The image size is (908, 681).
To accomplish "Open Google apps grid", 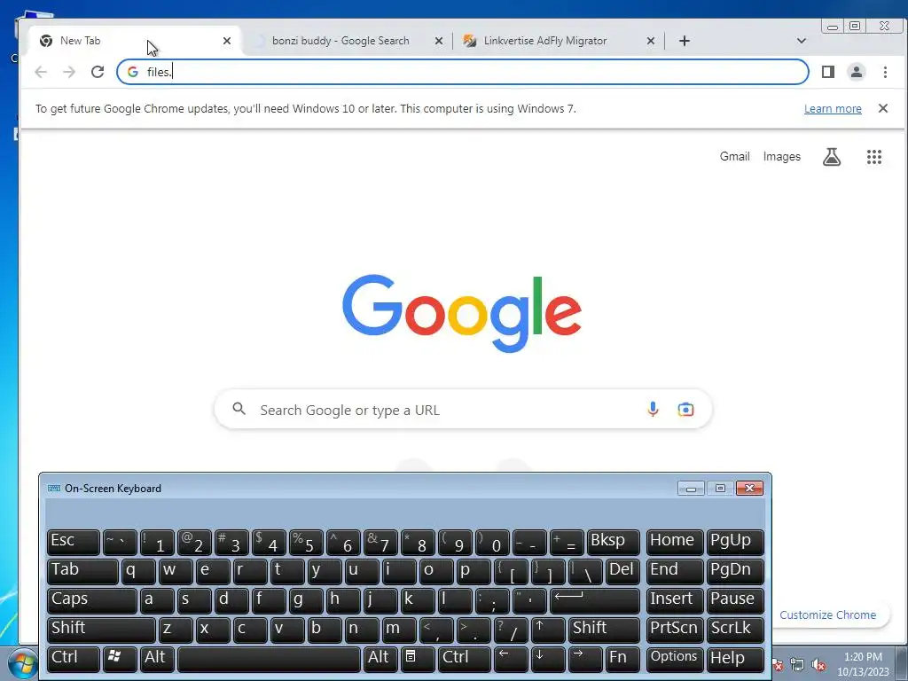I will click(x=873, y=157).
